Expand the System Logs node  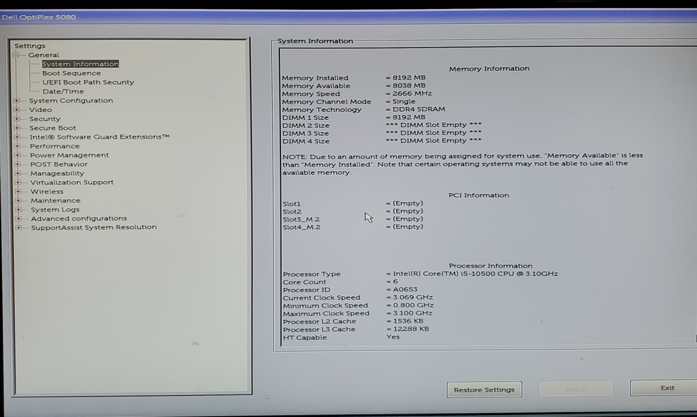coord(18,210)
